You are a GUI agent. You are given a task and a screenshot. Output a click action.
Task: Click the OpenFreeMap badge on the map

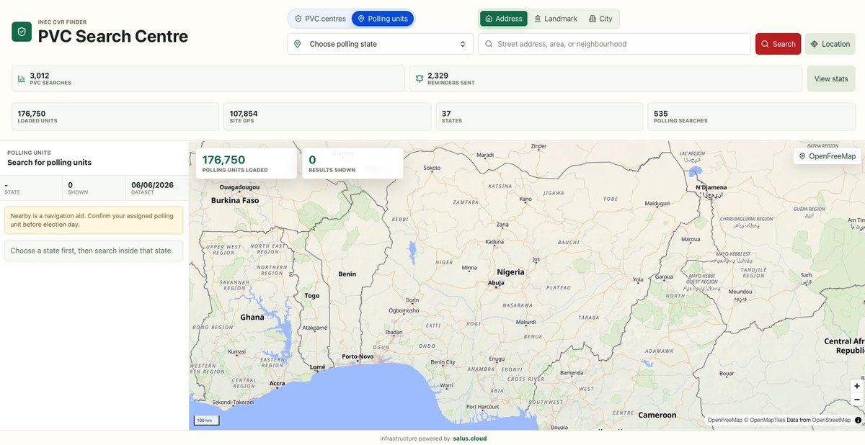tap(828, 156)
